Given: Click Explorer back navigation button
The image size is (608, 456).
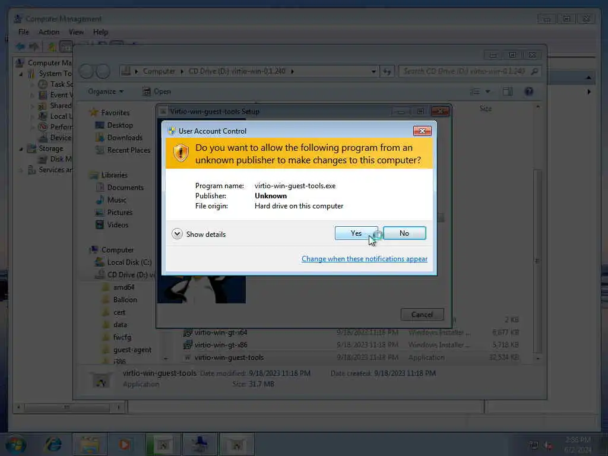Looking at the screenshot, I should coord(86,71).
